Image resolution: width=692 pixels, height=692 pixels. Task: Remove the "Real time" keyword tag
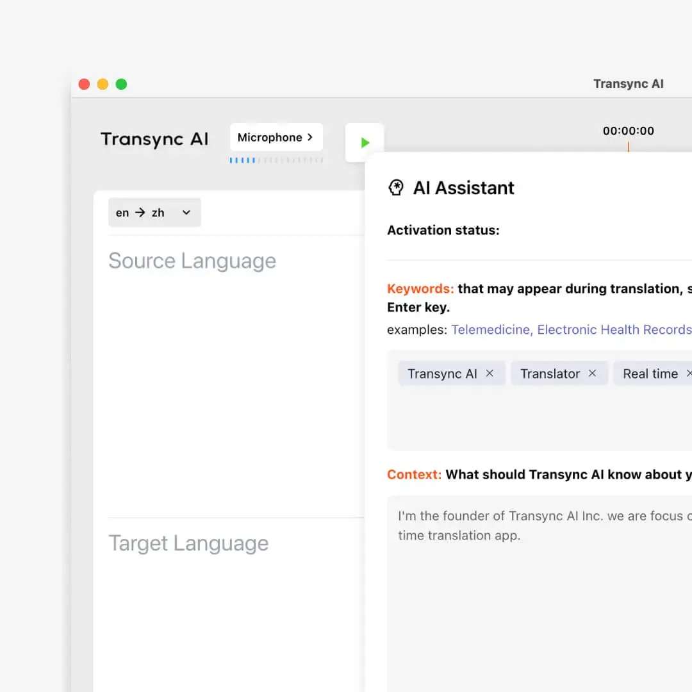point(688,373)
